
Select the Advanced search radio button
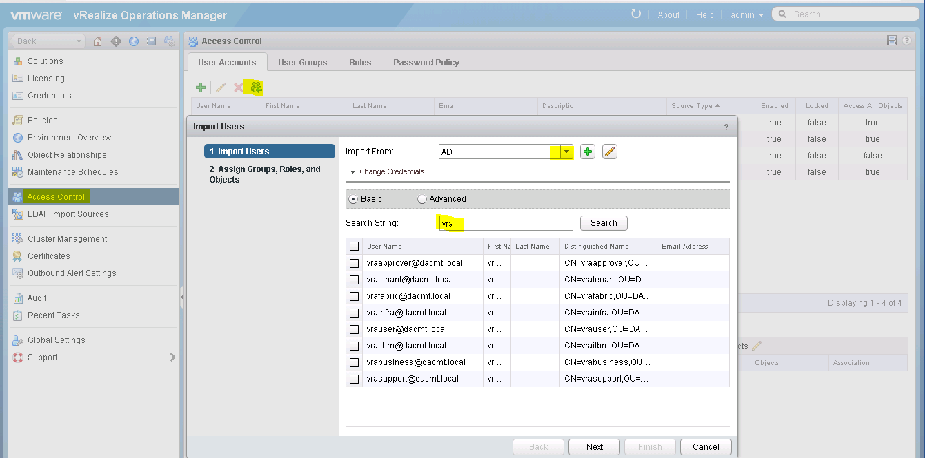pyautogui.click(x=422, y=199)
